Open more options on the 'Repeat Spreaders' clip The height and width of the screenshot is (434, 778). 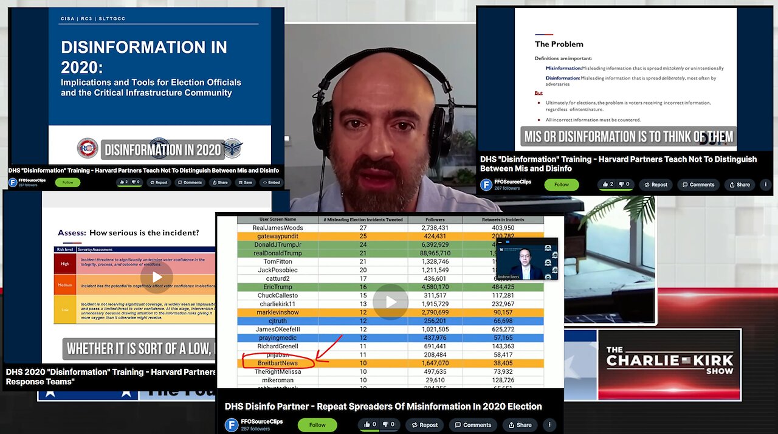click(x=549, y=425)
